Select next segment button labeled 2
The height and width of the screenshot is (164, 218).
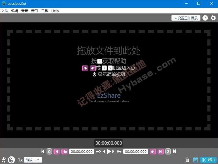(x=168, y=151)
